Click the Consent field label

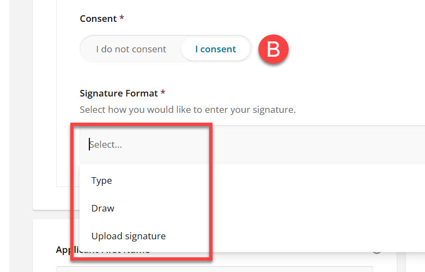[x=98, y=19]
